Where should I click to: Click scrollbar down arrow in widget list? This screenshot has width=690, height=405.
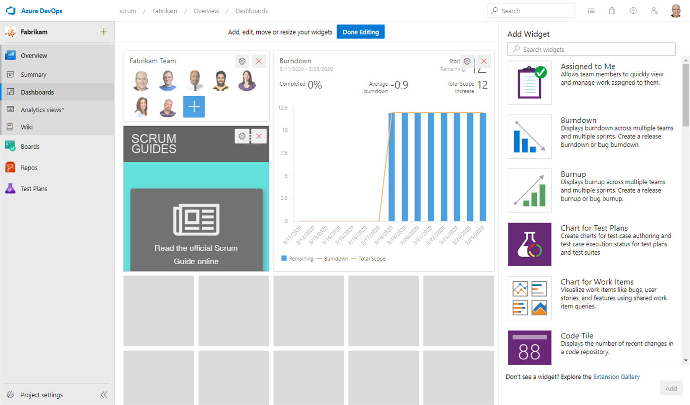[x=686, y=361]
